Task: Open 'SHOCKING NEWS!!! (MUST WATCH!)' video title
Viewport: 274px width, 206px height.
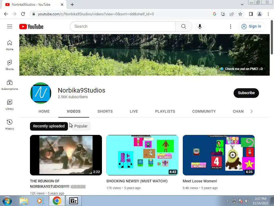Action: point(137,181)
